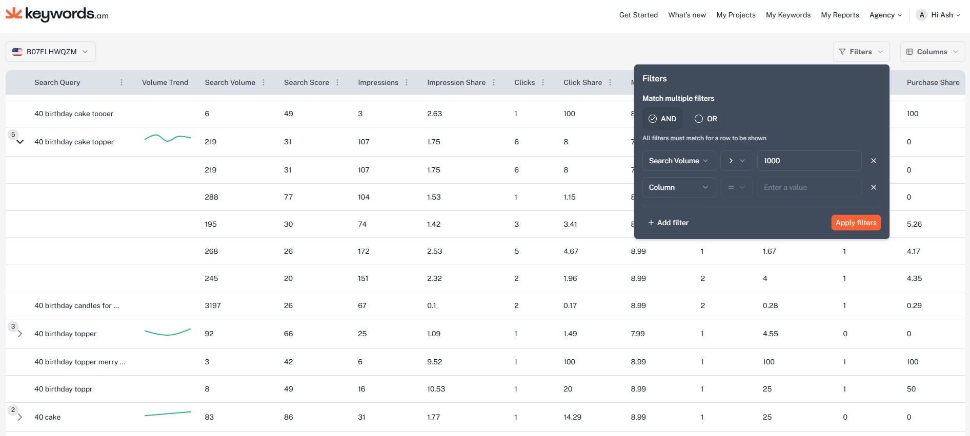Select OR filter matching

click(706, 119)
